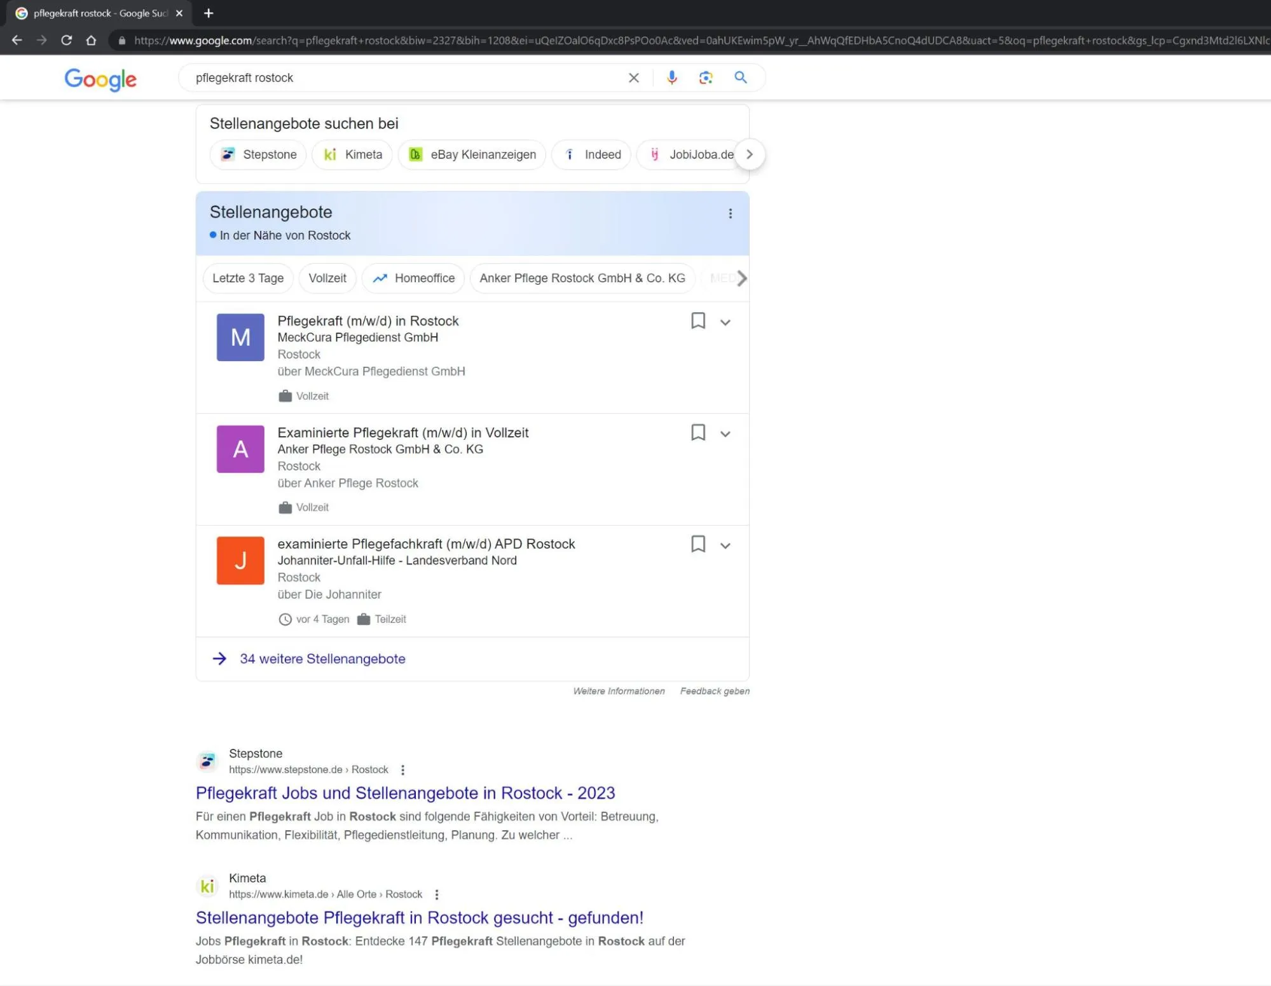Open a new browser tab
This screenshot has width=1271, height=986.
pyautogui.click(x=209, y=13)
